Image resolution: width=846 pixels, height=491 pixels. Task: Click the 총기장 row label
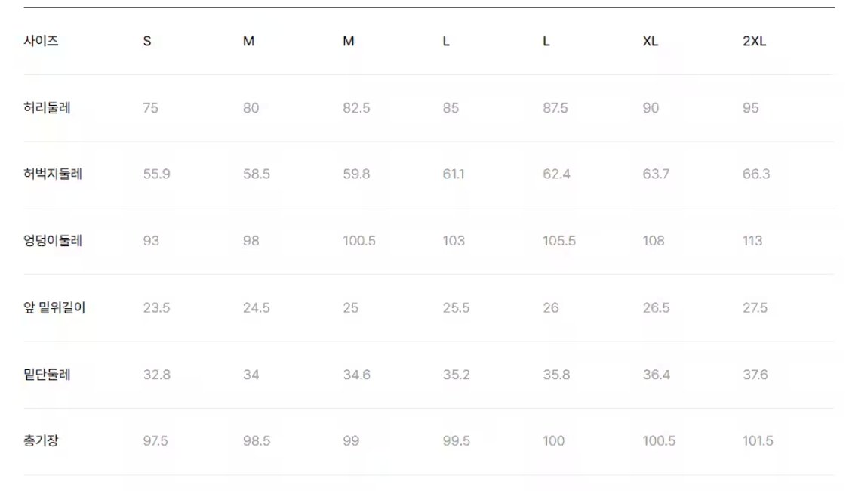(x=41, y=440)
